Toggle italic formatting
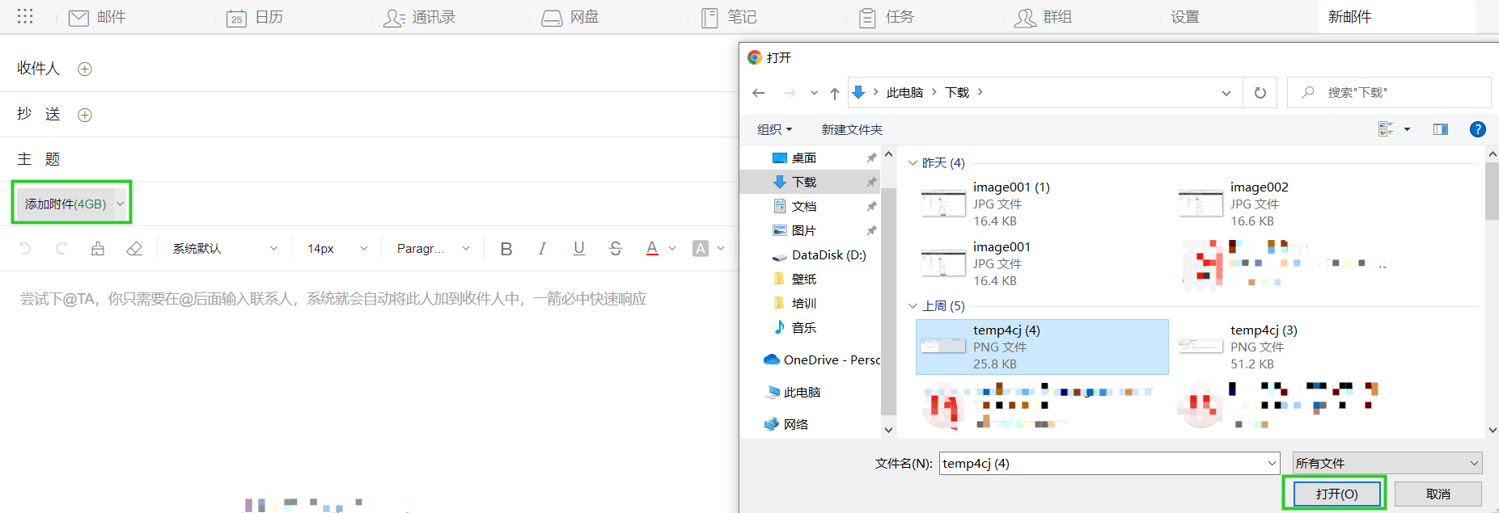 (542, 249)
